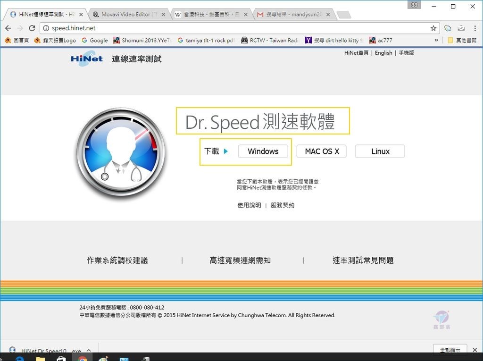Expand the download item options arrow
Image resolution: width=483 pixels, height=361 pixels.
point(89,350)
